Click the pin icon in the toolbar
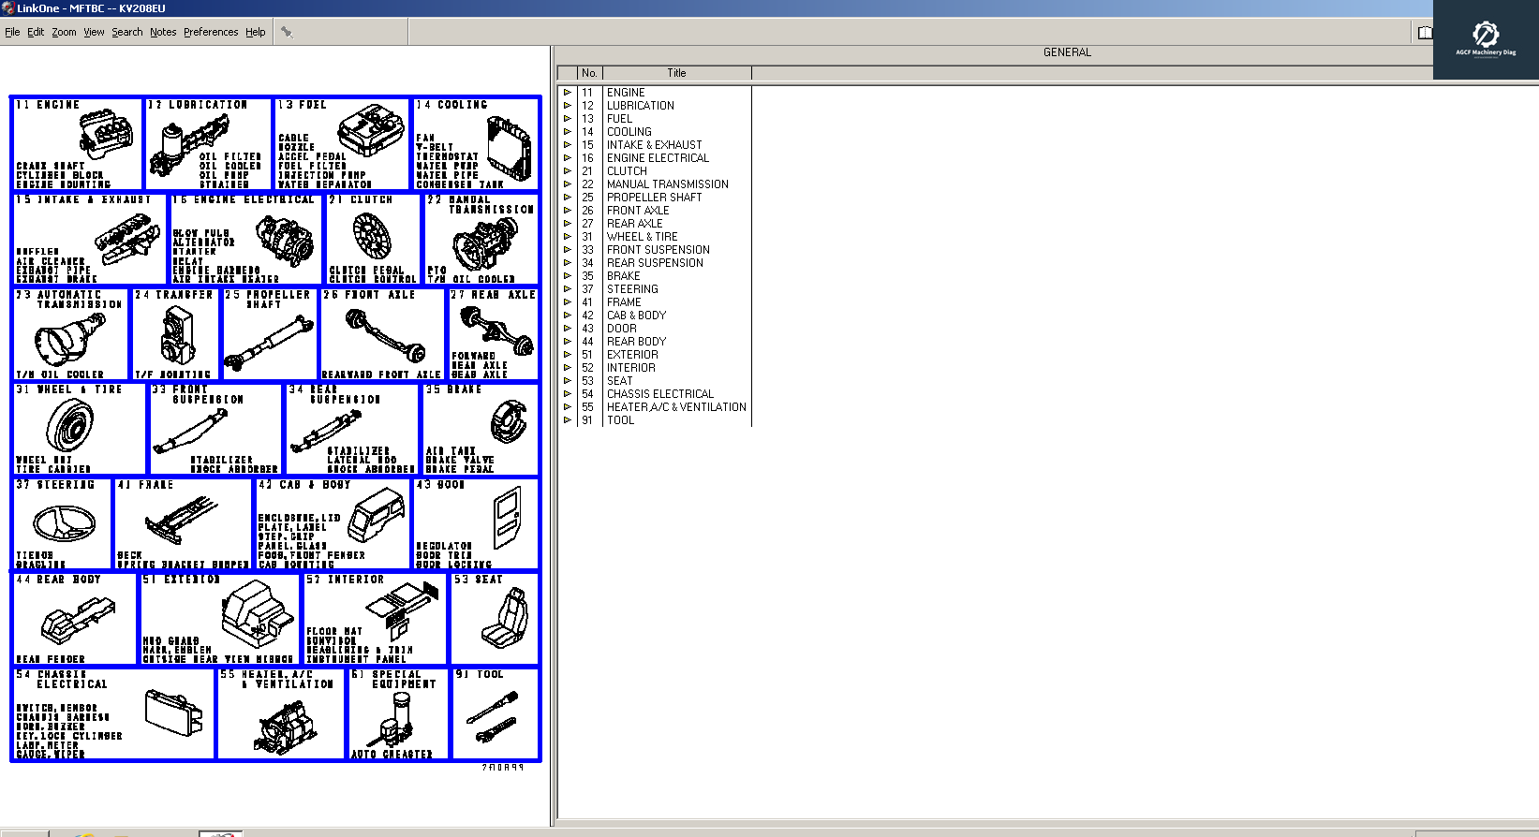Viewport: 1539px width, 837px height. pyautogui.click(x=287, y=32)
